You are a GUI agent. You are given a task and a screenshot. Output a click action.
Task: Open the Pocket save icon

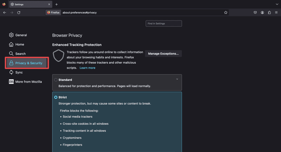click(x=255, y=13)
